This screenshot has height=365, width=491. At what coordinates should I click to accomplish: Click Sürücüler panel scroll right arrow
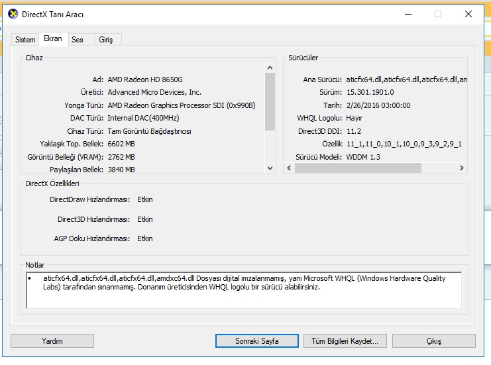(462, 168)
